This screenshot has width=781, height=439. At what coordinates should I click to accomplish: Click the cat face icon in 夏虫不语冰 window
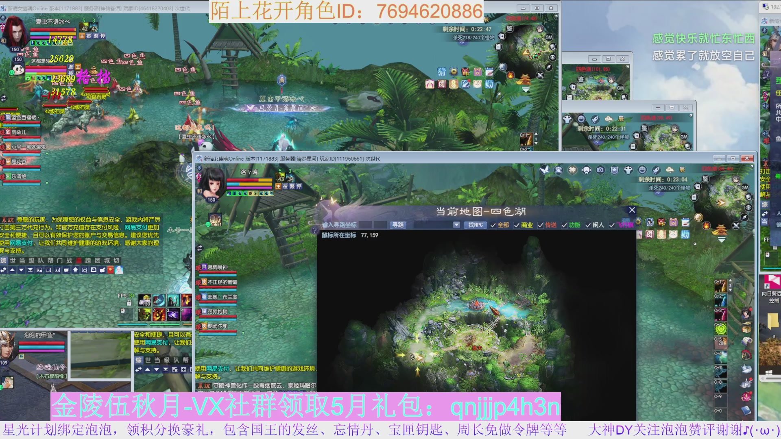[478, 84]
